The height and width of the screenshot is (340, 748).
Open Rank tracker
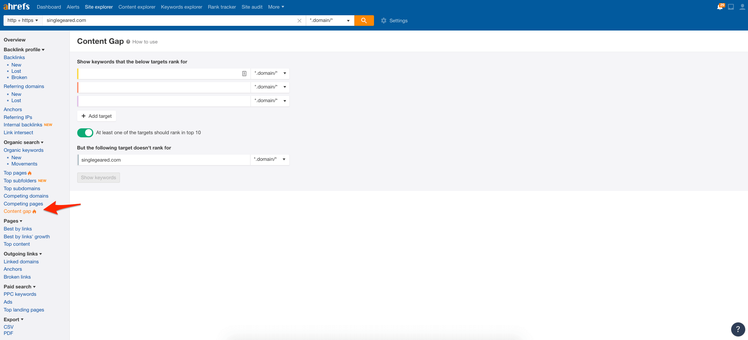(222, 7)
